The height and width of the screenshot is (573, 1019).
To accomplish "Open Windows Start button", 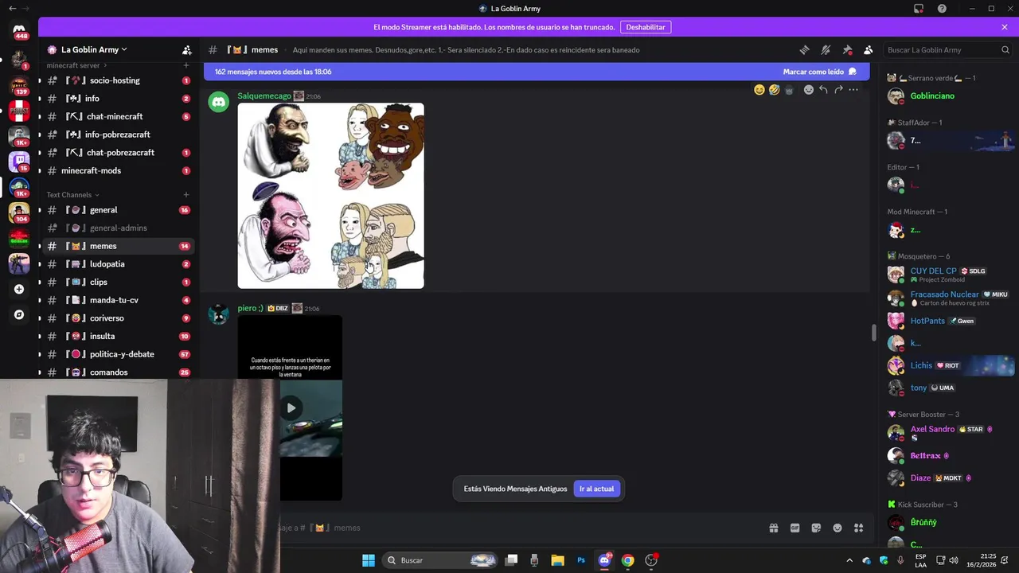I will (369, 560).
